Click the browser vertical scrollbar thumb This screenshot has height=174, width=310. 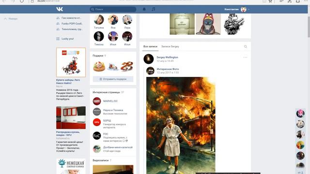309,27
